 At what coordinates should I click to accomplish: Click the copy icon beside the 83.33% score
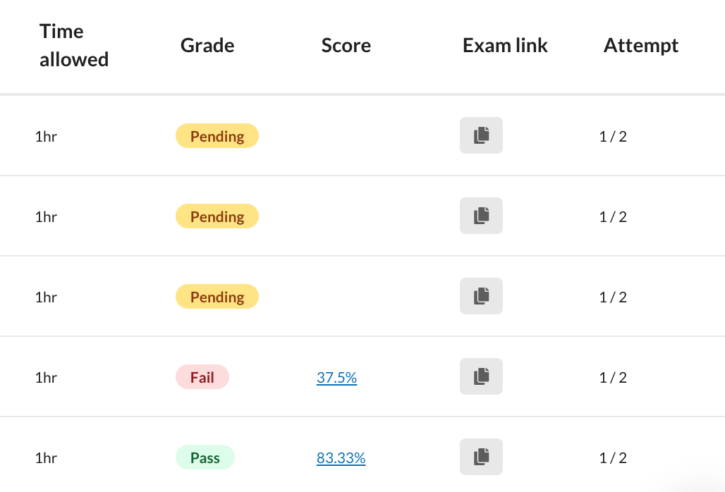[481, 457]
